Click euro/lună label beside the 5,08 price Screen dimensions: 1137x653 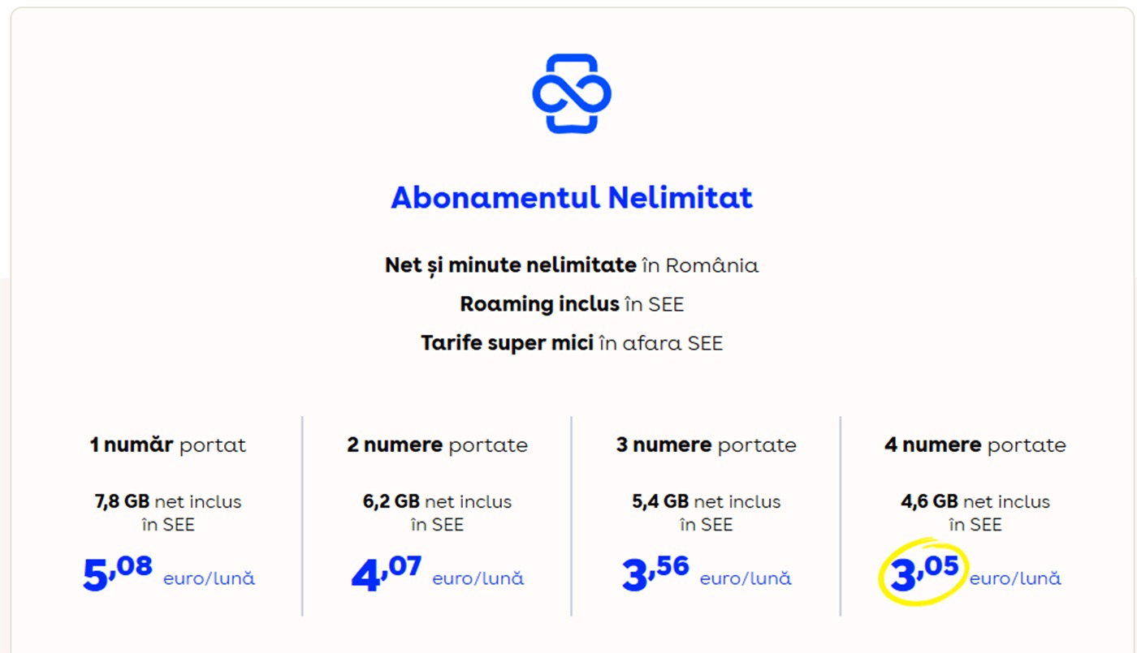tap(209, 579)
